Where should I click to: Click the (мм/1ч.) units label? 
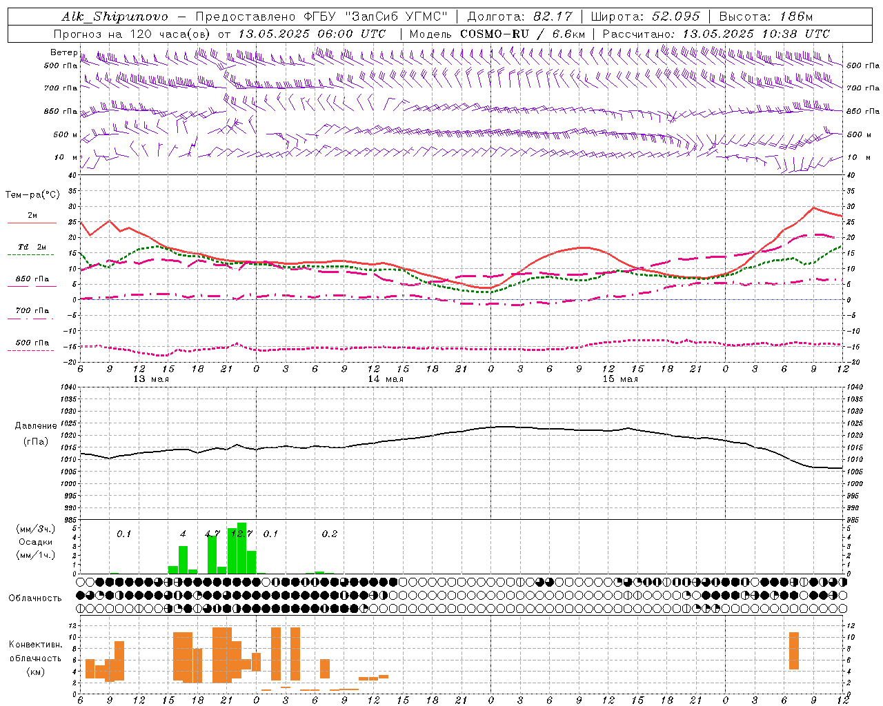click(x=36, y=555)
